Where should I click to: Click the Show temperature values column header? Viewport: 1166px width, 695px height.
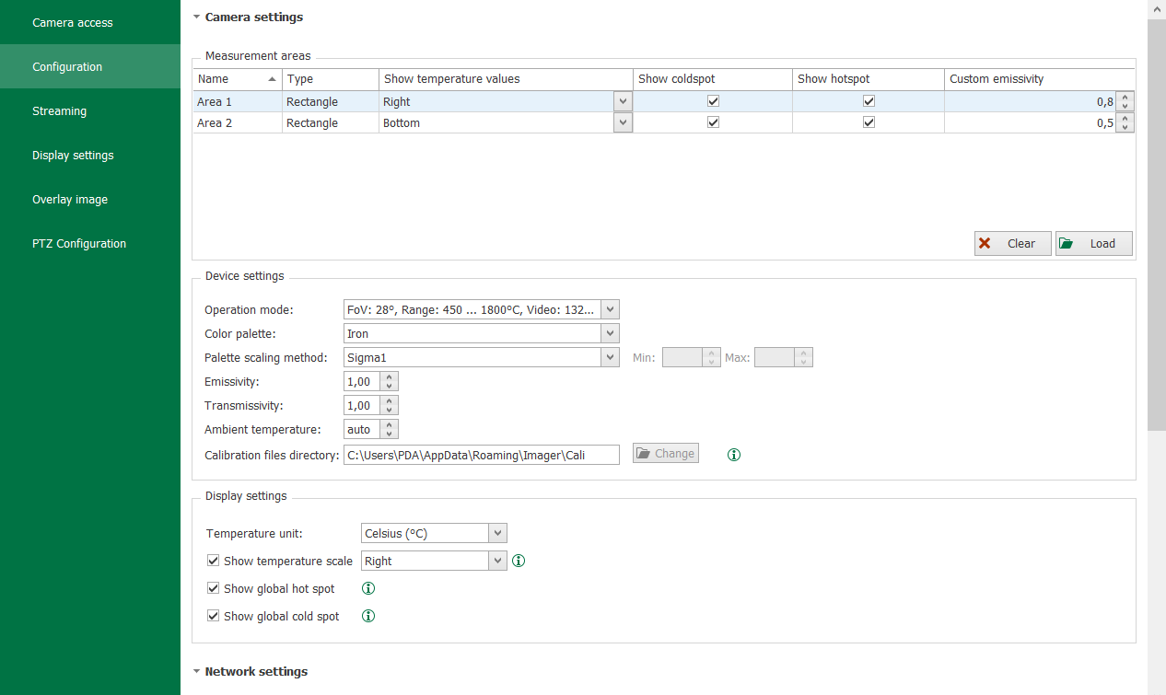coord(506,79)
